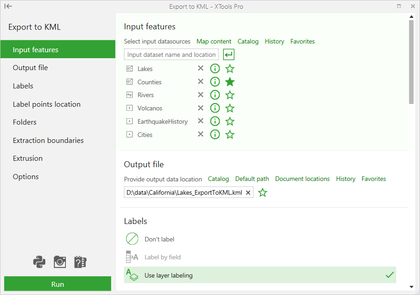Open the Extraction boundaries section

[x=48, y=140]
